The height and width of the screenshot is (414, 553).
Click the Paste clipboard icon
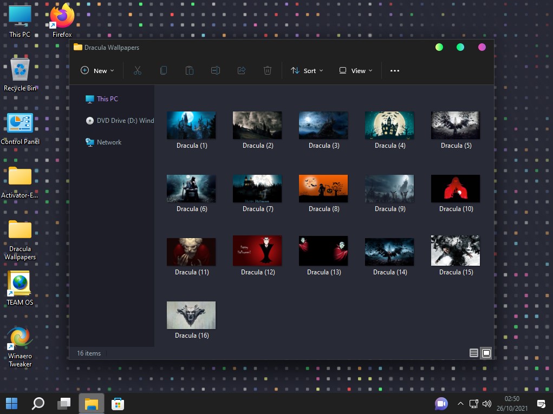[x=190, y=70]
